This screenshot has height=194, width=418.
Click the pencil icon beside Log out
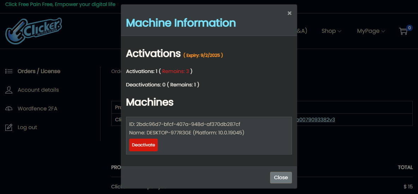(9, 127)
